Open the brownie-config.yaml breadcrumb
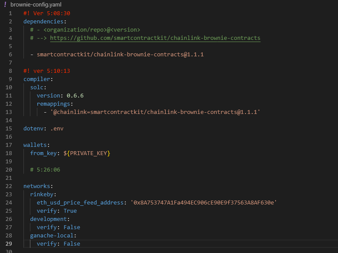The image size is (338, 253). pyautogui.click(x=36, y=4)
